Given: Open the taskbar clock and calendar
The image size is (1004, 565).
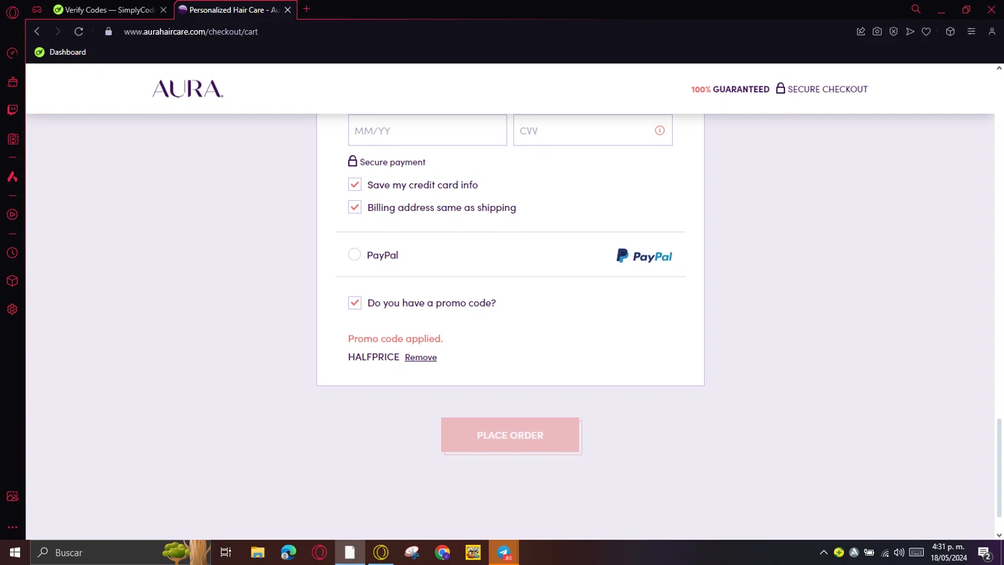Looking at the screenshot, I should click(x=948, y=552).
